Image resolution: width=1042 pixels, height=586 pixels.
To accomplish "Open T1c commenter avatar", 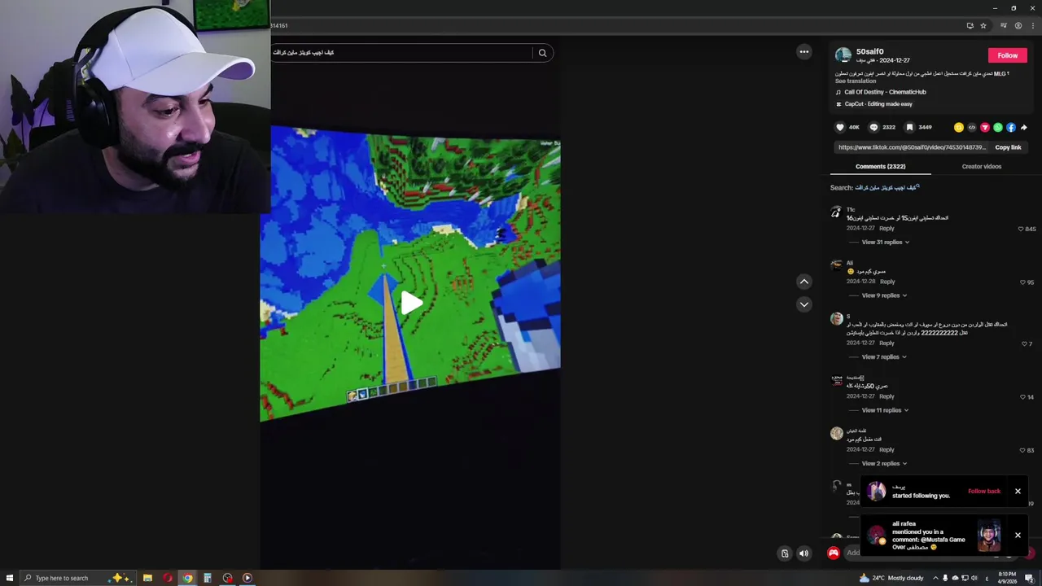I will [x=836, y=212].
